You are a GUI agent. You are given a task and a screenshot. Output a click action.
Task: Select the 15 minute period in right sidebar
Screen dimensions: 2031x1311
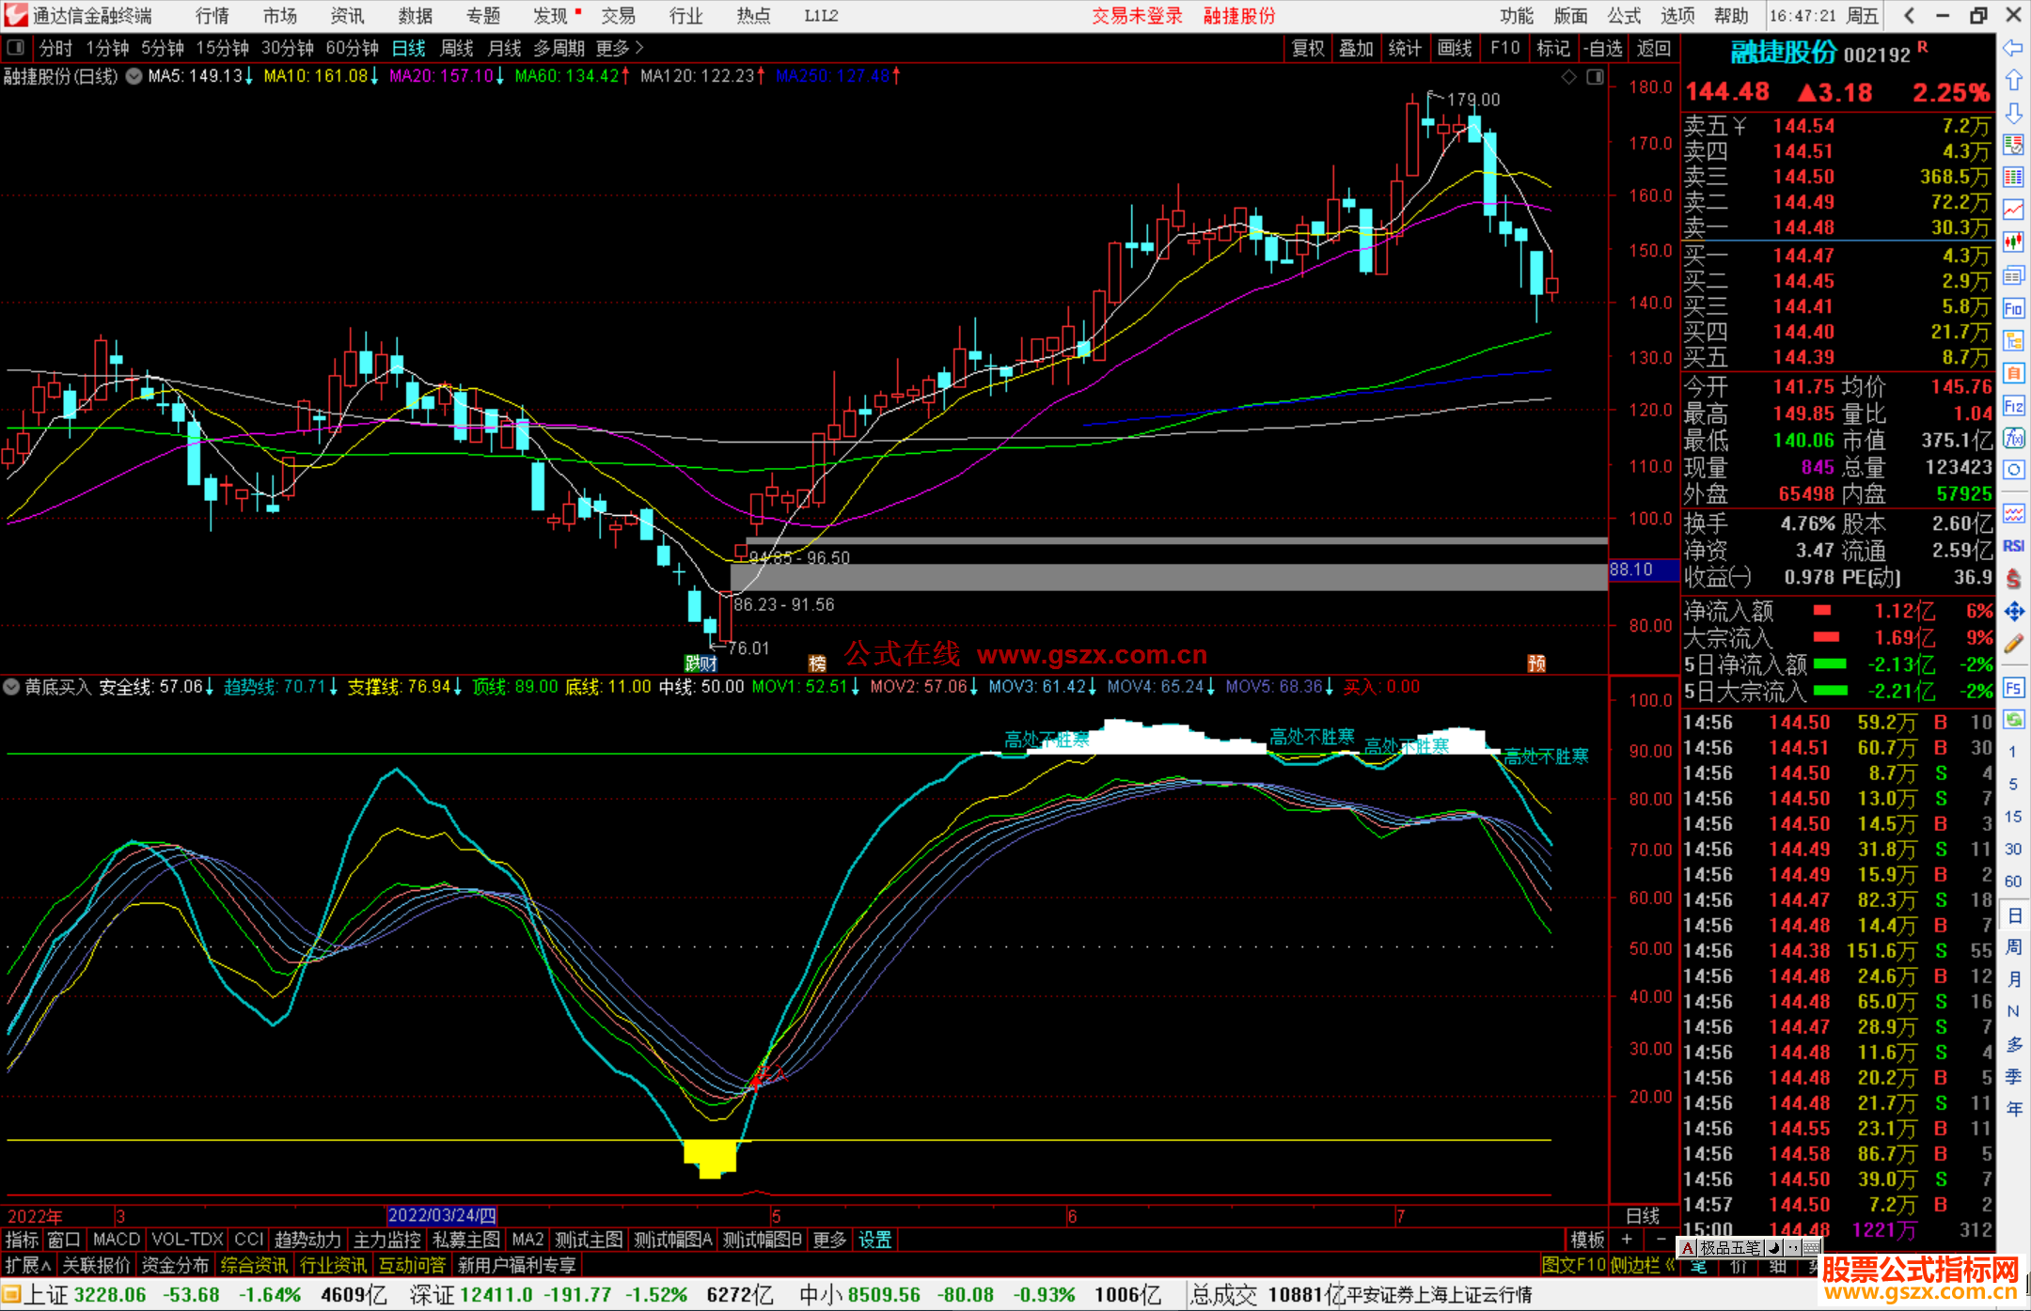2013,817
